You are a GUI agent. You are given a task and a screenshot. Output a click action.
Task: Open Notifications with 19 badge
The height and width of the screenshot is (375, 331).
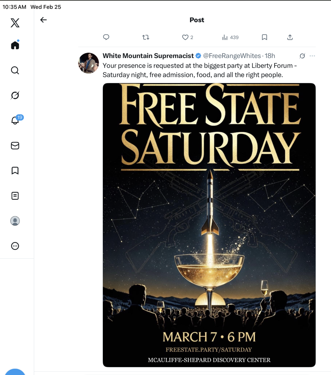(15, 120)
